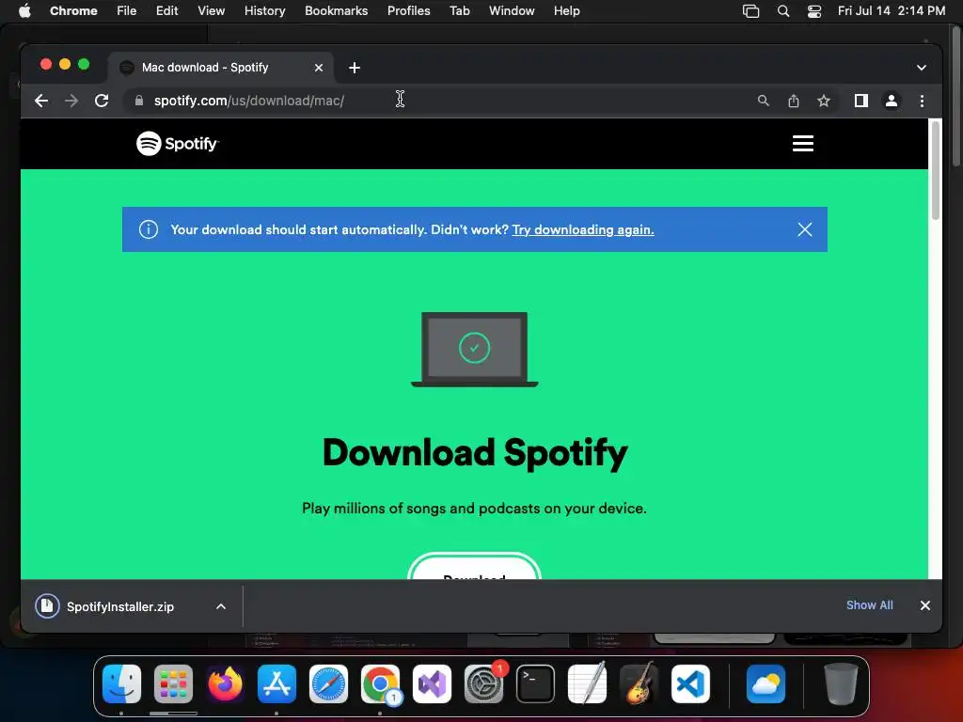Screen dimensions: 963x722
Task: Open the Chrome application menu
Action: coord(73,11)
